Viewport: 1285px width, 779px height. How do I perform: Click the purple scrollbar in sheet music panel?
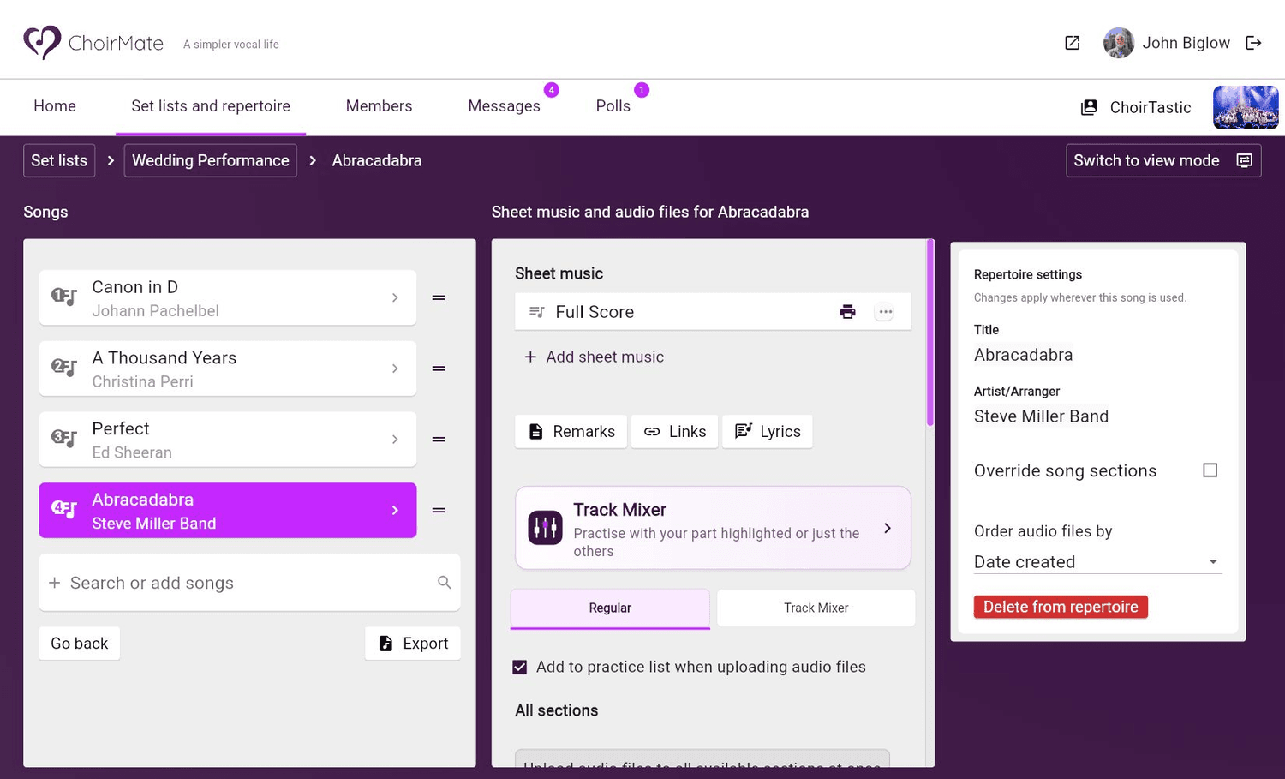(930, 333)
